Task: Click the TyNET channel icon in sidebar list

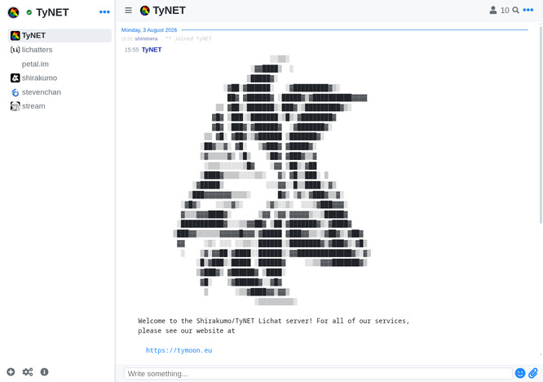Action: pyautogui.click(x=15, y=36)
